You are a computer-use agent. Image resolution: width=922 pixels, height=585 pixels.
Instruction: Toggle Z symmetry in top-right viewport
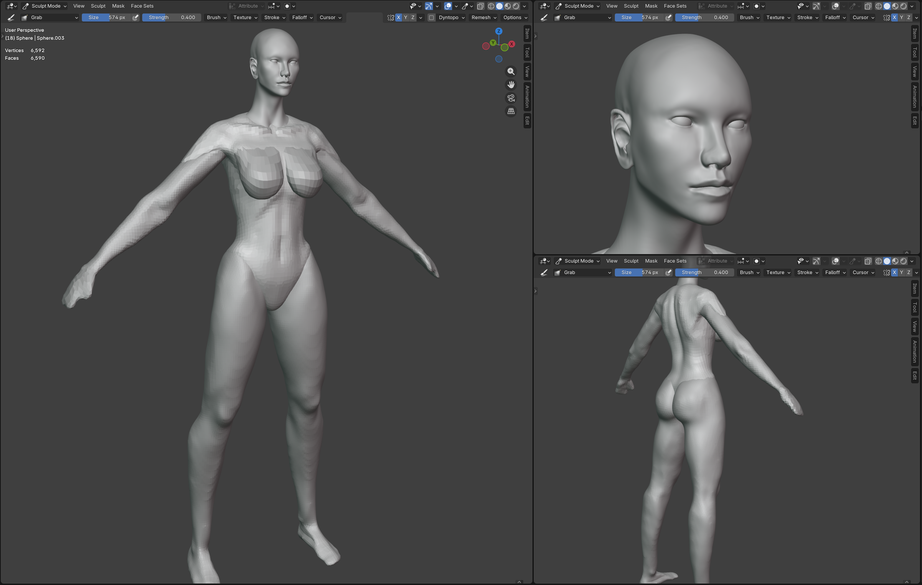click(908, 18)
